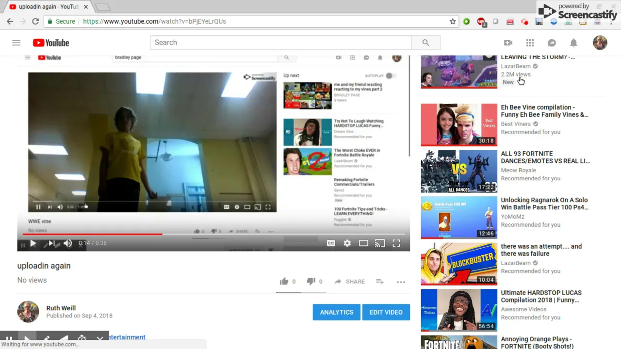
Task: Open the Ruth Weill channel name
Action: 61,308
